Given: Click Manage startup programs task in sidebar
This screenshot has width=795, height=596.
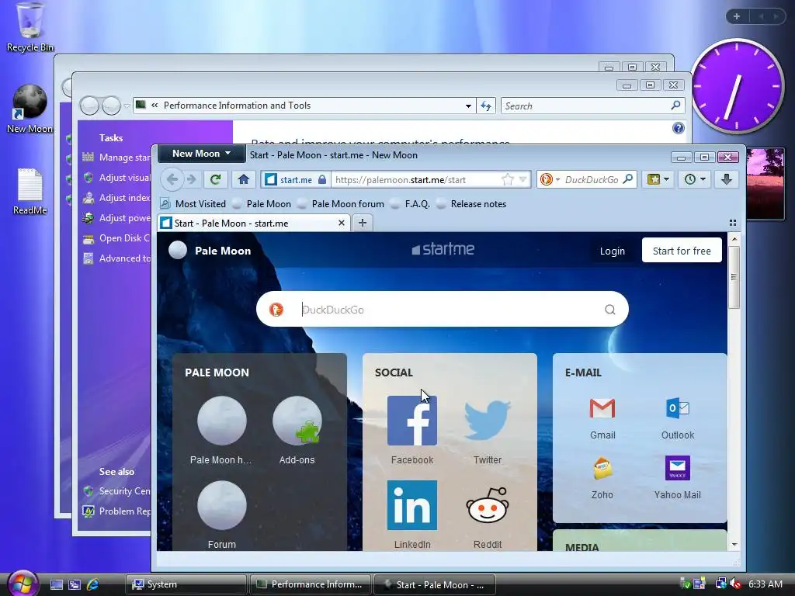Looking at the screenshot, I should pyautogui.click(x=125, y=158).
